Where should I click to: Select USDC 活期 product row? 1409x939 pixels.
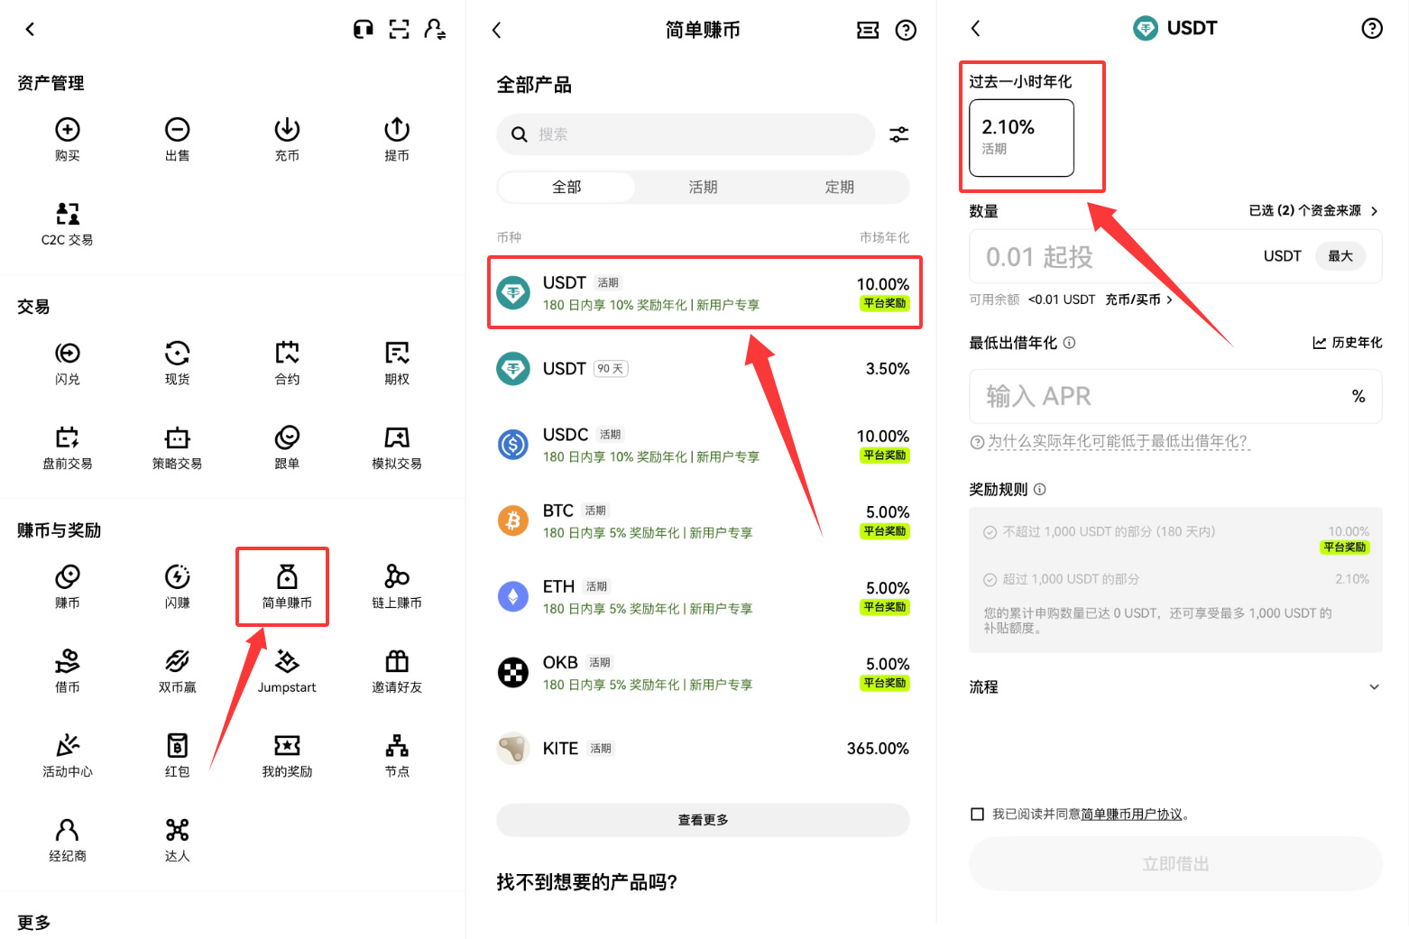point(703,445)
